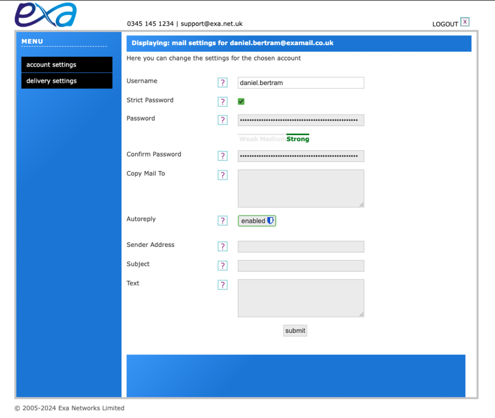495x418 pixels.
Task: Click the help icon beside Subject
Action: click(222, 266)
